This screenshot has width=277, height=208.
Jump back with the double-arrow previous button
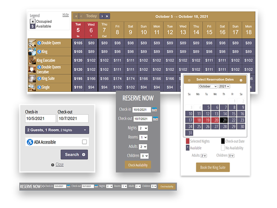(x=76, y=16)
